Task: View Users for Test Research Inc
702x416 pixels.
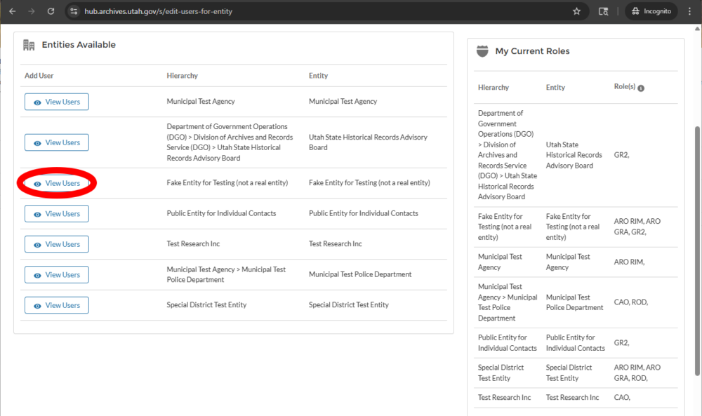Action: tap(57, 244)
